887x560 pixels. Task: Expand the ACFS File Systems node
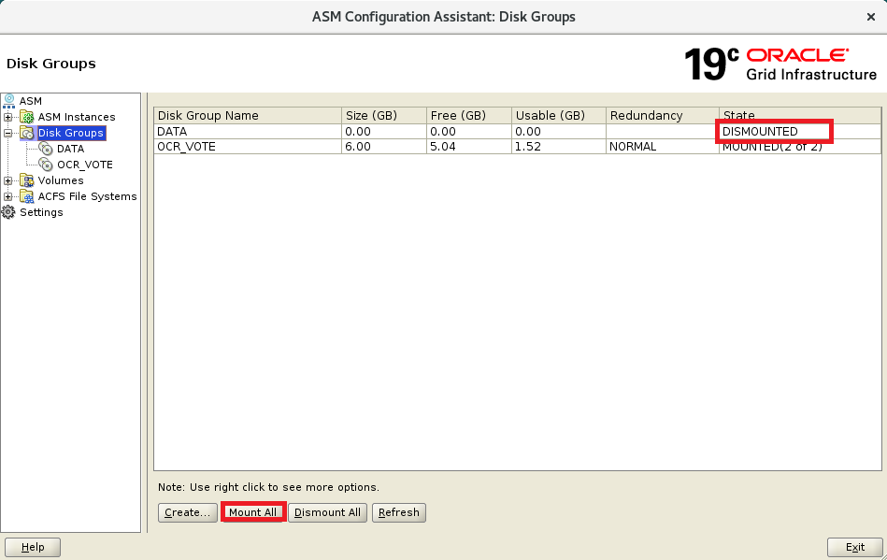tap(7, 196)
